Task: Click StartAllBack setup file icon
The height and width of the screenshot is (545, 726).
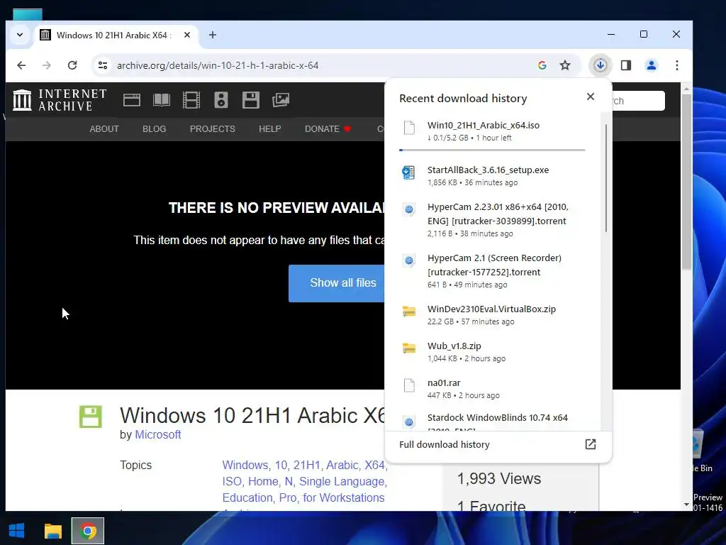Action: (408, 173)
